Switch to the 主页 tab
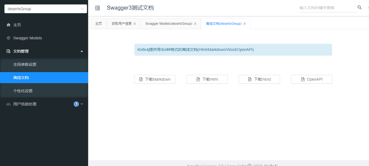The height and width of the screenshot is (166, 369). tap(99, 24)
